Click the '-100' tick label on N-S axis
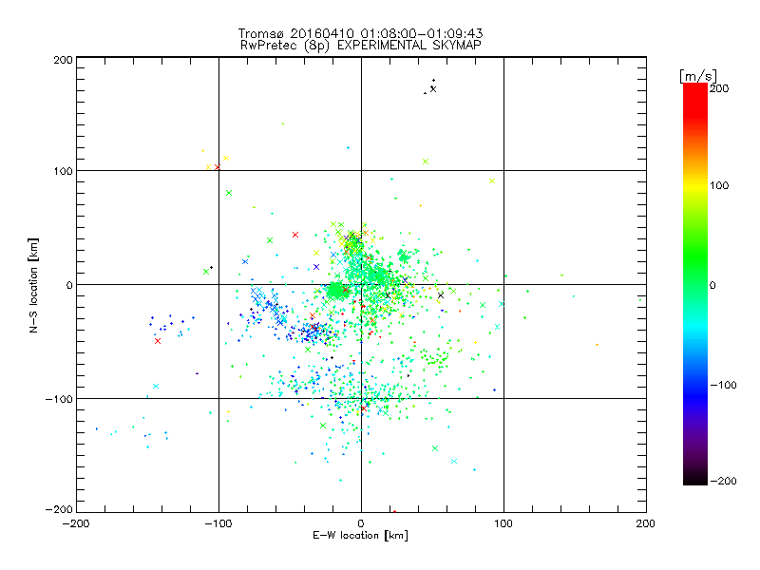The image size is (760, 570). 59,399
